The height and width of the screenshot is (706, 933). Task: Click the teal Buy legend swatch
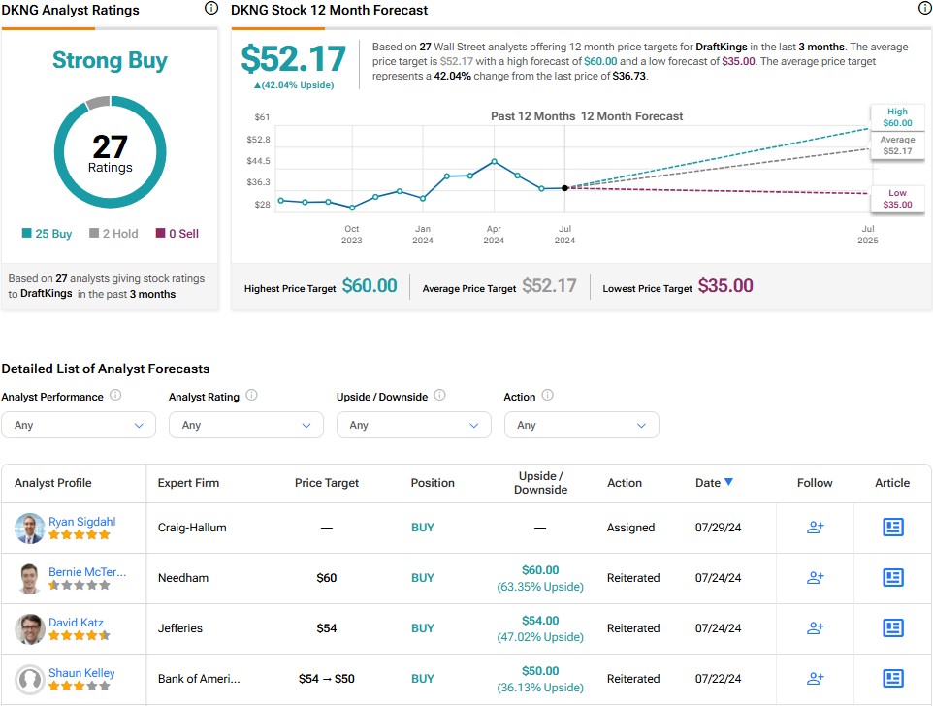(27, 234)
